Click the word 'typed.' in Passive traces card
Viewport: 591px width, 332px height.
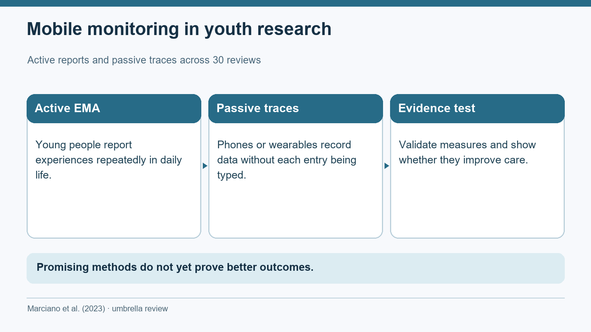(x=232, y=175)
